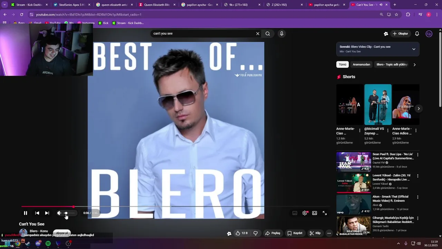
Task: Create a clip with the Klip button
Action: click(315, 233)
